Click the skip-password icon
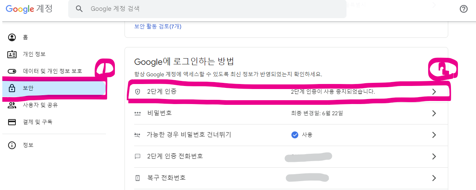This screenshot has width=476, height=190. [137, 135]
